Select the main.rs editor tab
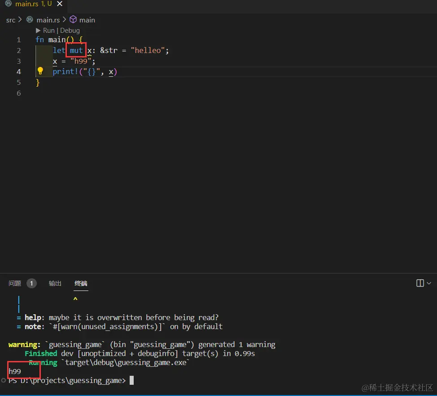 pos(34,4)
